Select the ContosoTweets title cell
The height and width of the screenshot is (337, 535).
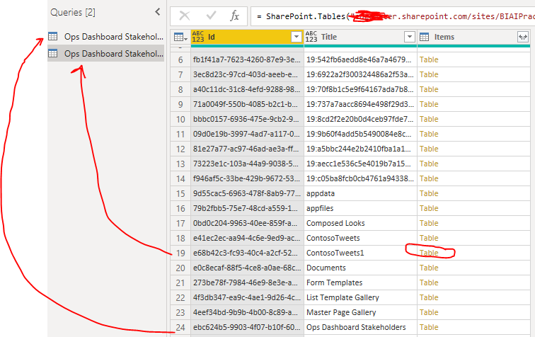pyautogui.click(x=360, y=238)
